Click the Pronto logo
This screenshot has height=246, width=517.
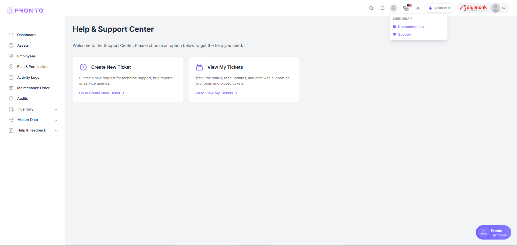(25, 11)
